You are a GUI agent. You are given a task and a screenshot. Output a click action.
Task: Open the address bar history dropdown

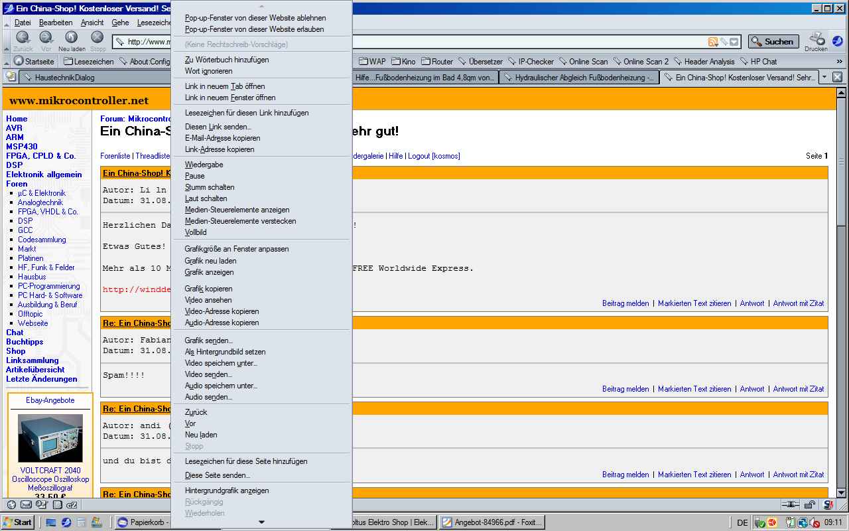734,42
